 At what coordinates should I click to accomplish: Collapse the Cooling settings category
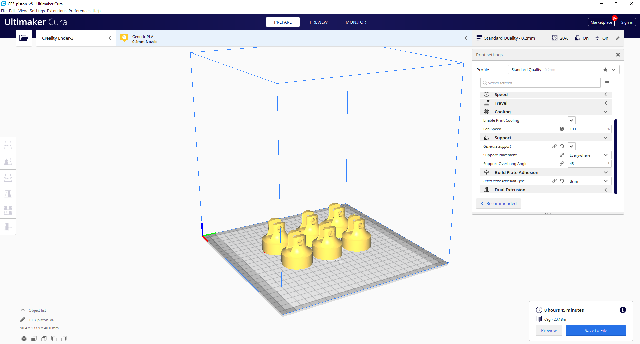(x=546, y=112)
